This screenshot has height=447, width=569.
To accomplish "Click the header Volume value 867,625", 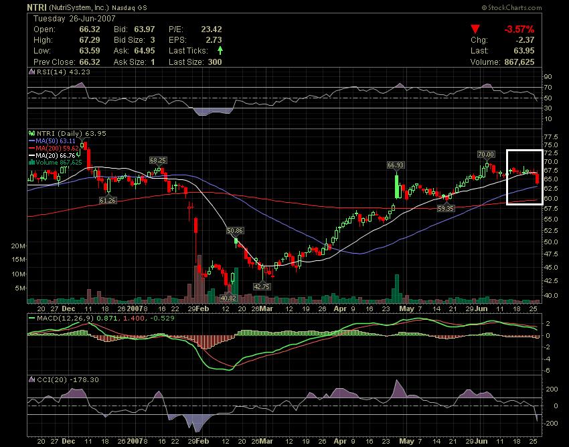I will tap(519, 62).
